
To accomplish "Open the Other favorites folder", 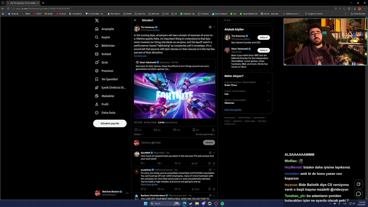I will (x=358, y=14).
